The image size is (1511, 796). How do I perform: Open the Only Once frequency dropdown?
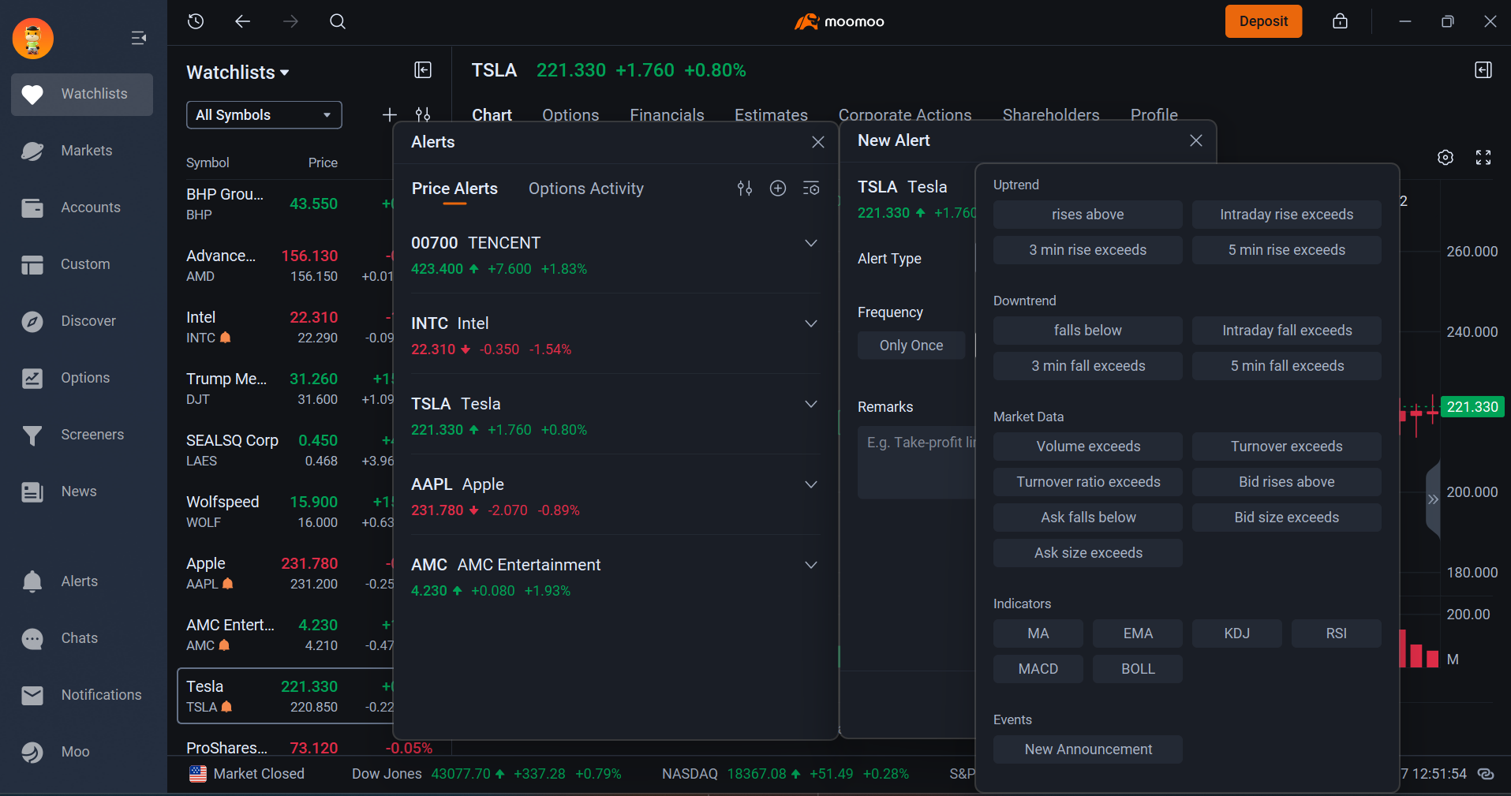[x=911, y=346]
